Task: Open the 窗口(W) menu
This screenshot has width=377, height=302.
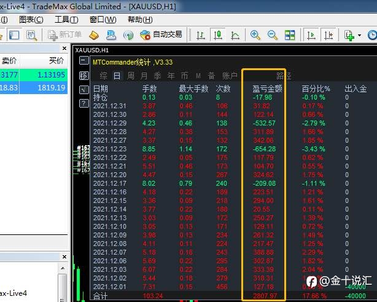Action: coord(103,20)
